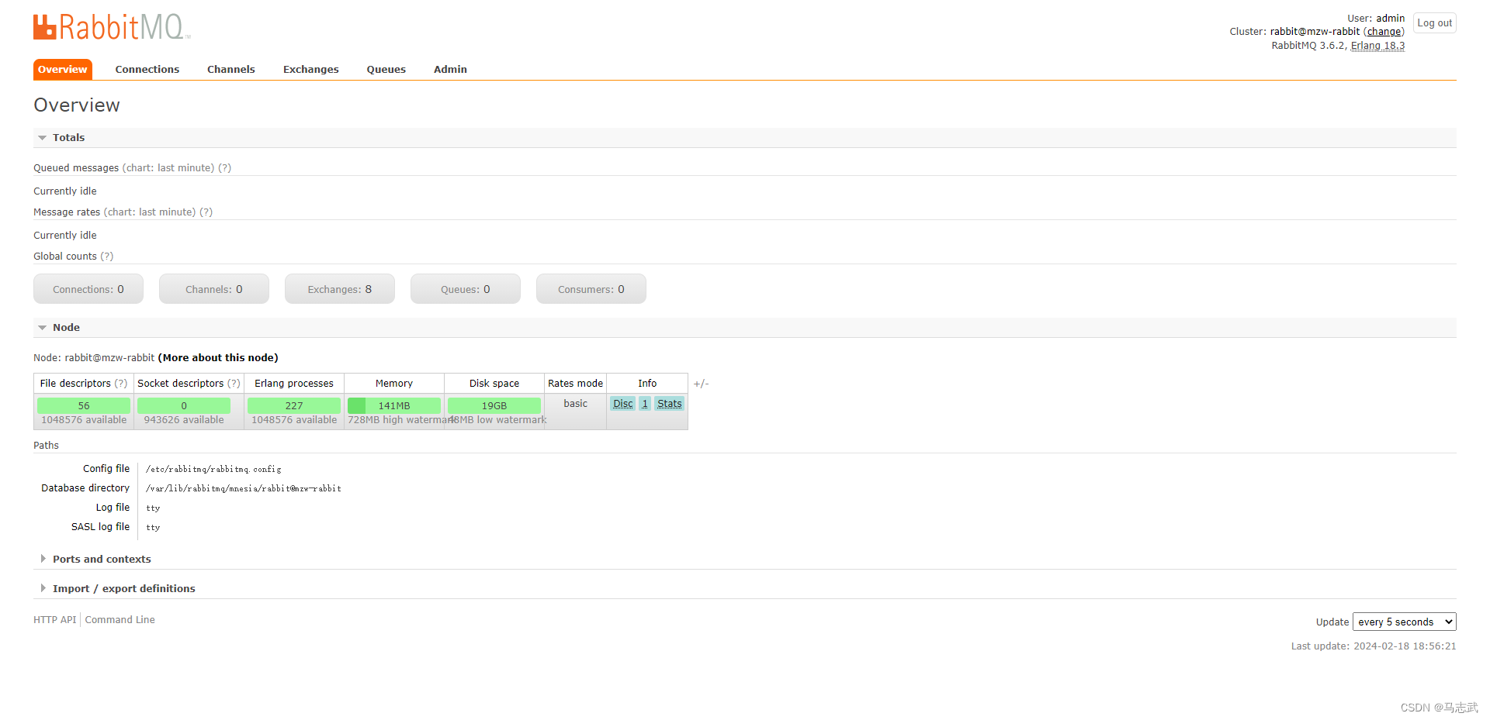Go to the Exchanges tab
The image size is (1490, 720).
pyautogui.click(x=311, y=70)
